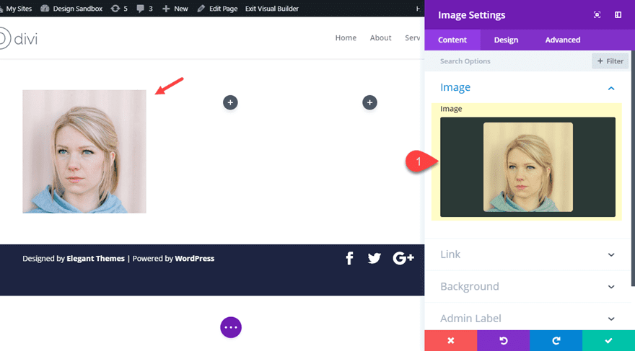Go to About nav link
The image size is (635, 351).
tap(381, 37)
